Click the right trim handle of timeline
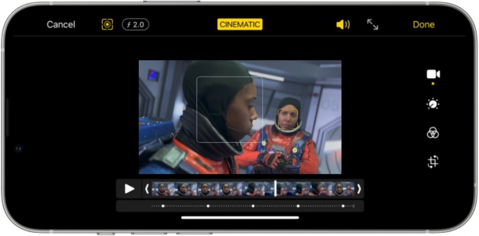Screen dimensions: 479x236 tap(359, 189)
